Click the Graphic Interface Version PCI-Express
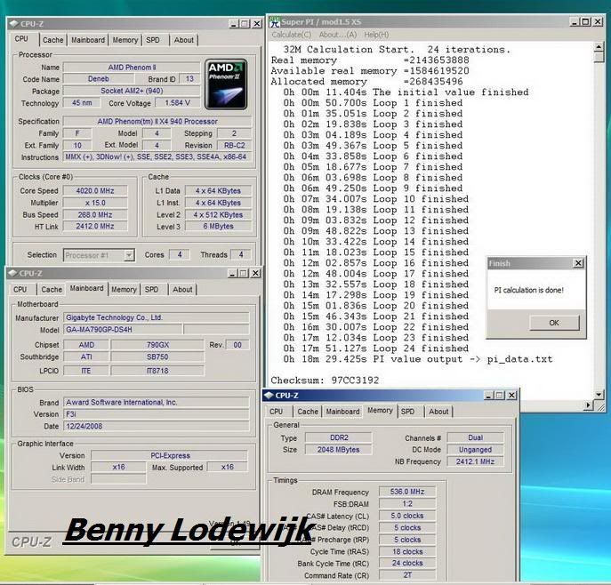This screenshot has height=585, width=611. [170, 455]
